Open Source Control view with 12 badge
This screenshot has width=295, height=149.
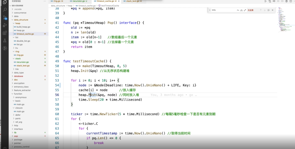[5, 17]
